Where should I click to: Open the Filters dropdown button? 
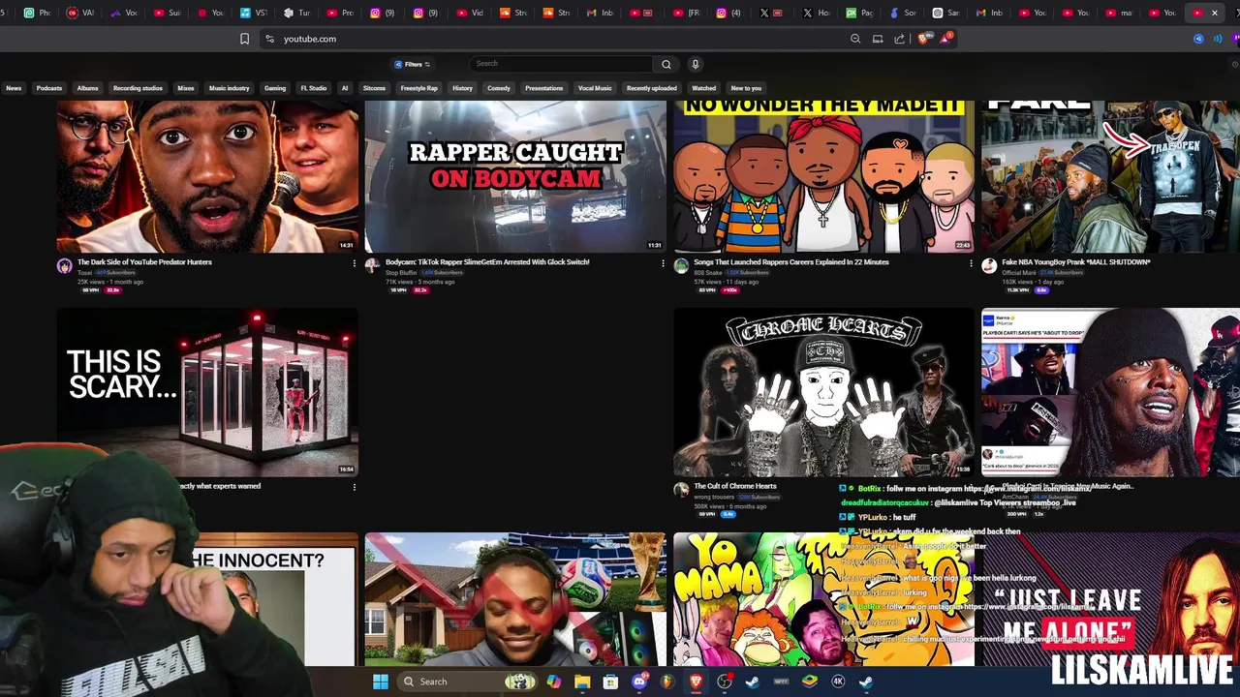pos(413,64)
